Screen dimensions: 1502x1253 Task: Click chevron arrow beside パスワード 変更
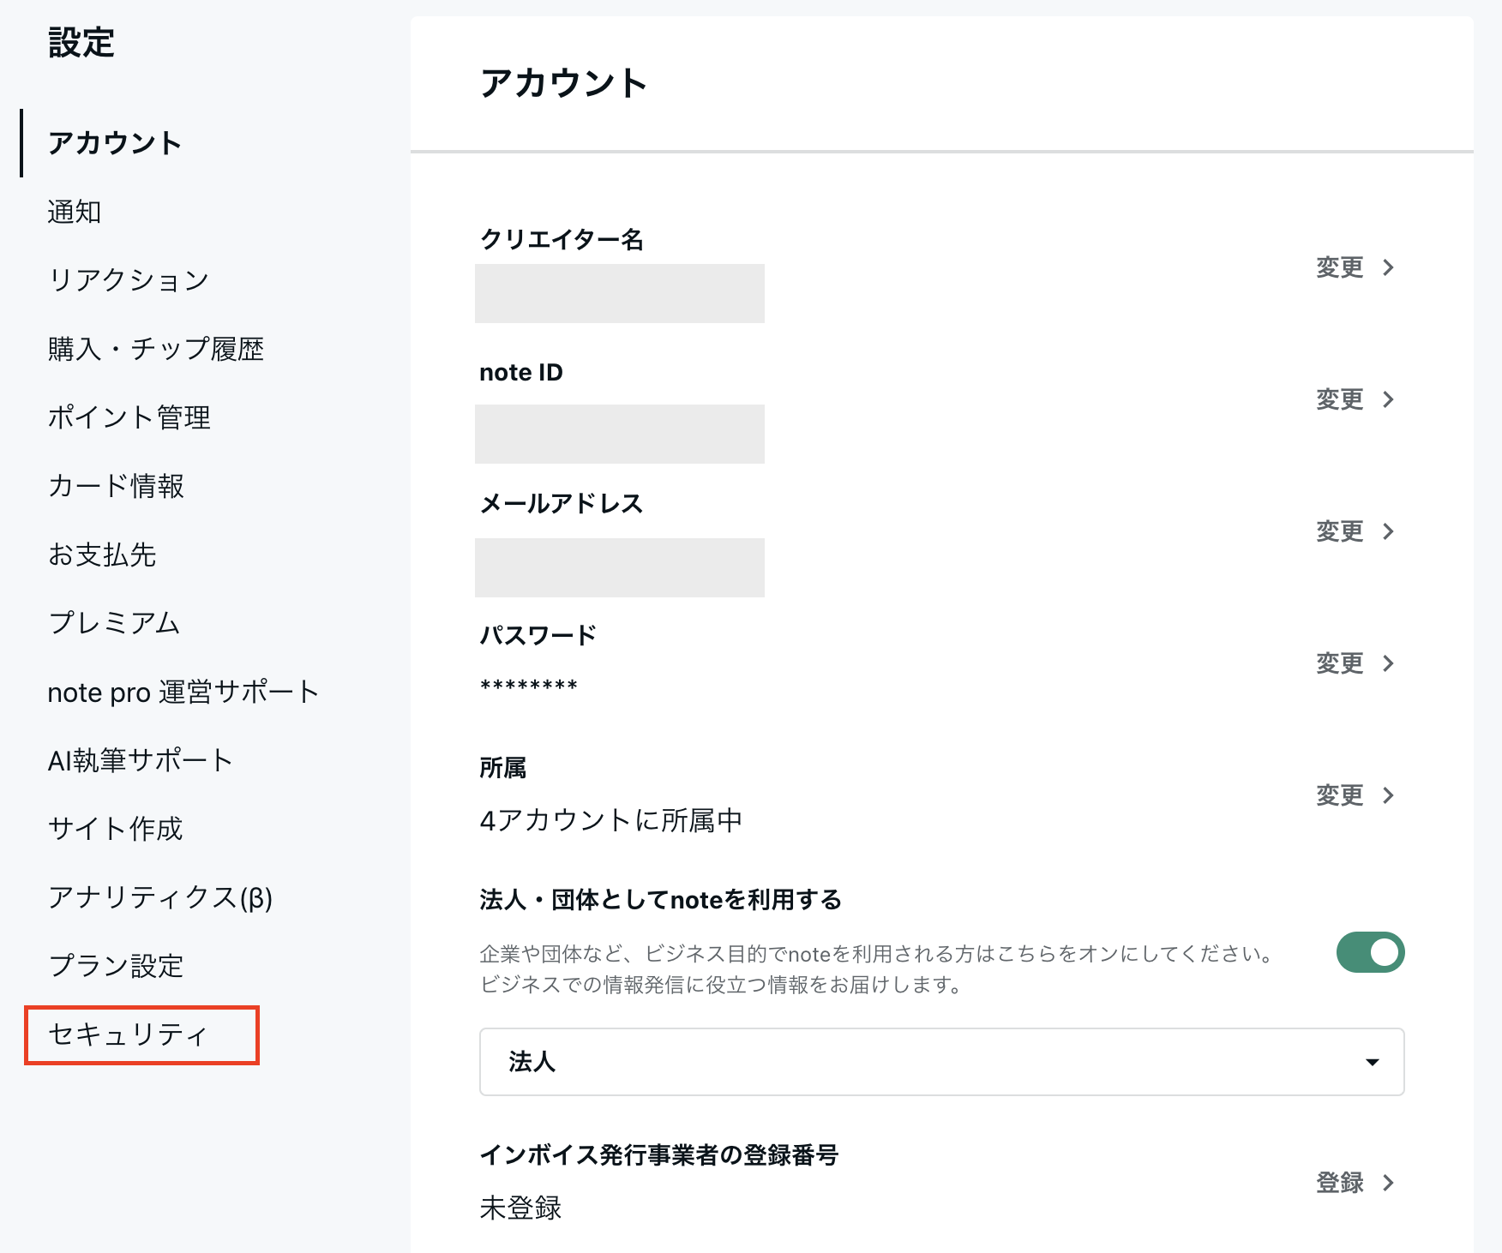pos(1389,663)
